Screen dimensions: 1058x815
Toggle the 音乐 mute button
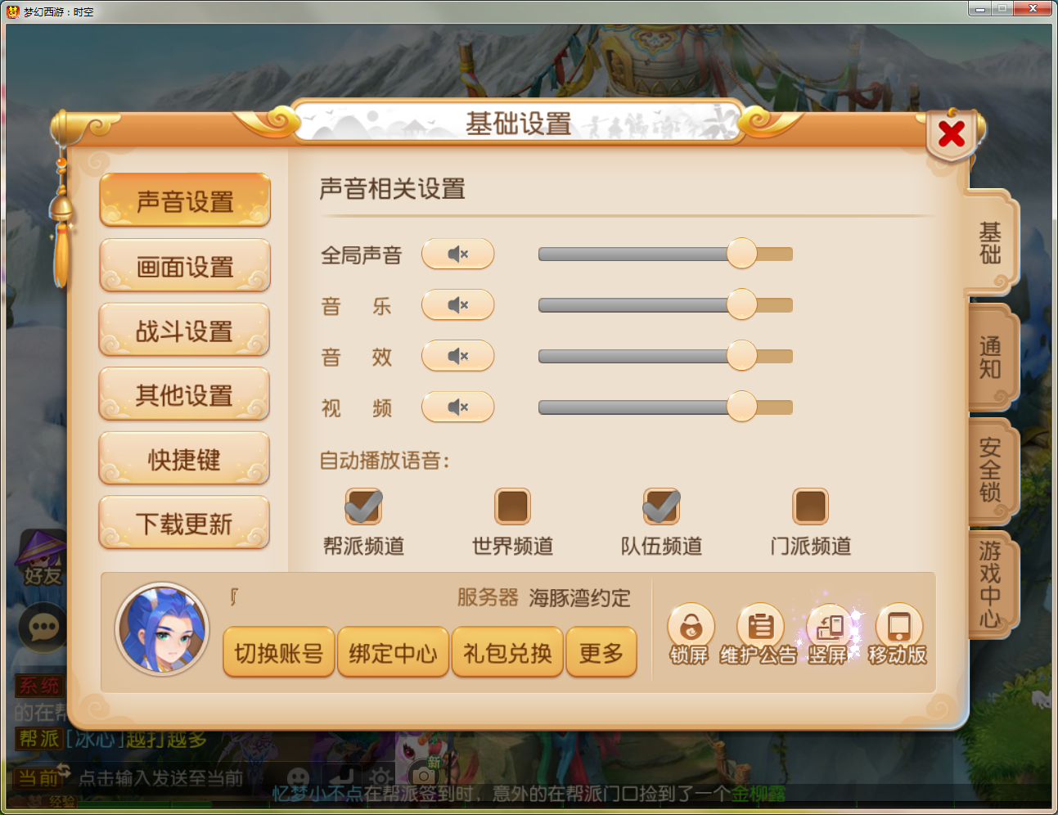[457, 305]
